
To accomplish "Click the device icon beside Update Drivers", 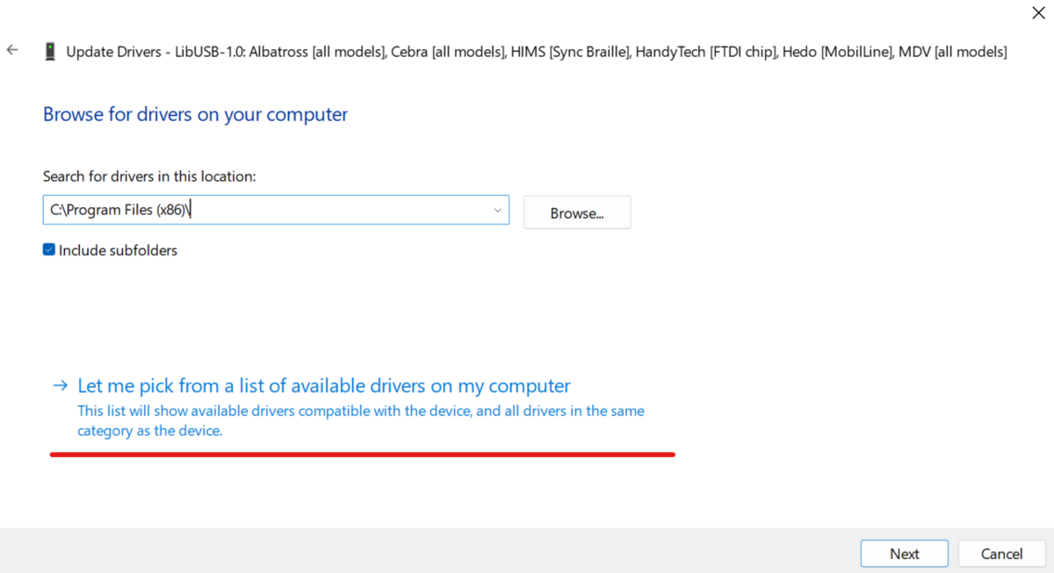I will [50, 52].
